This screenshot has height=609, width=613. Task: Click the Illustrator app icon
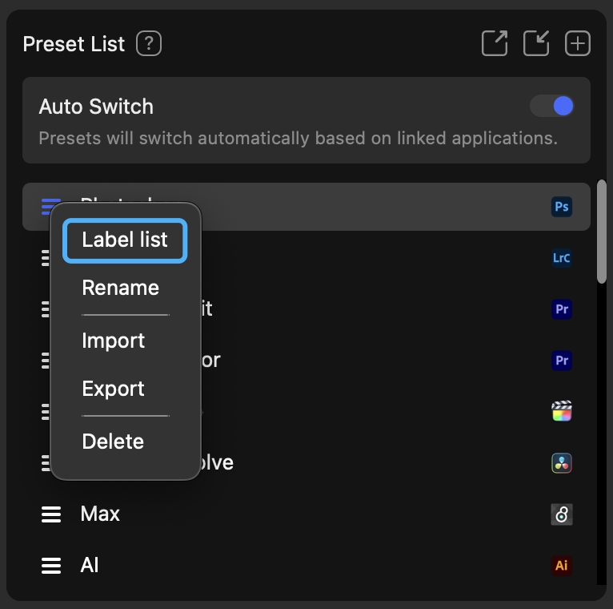point(562,566)
